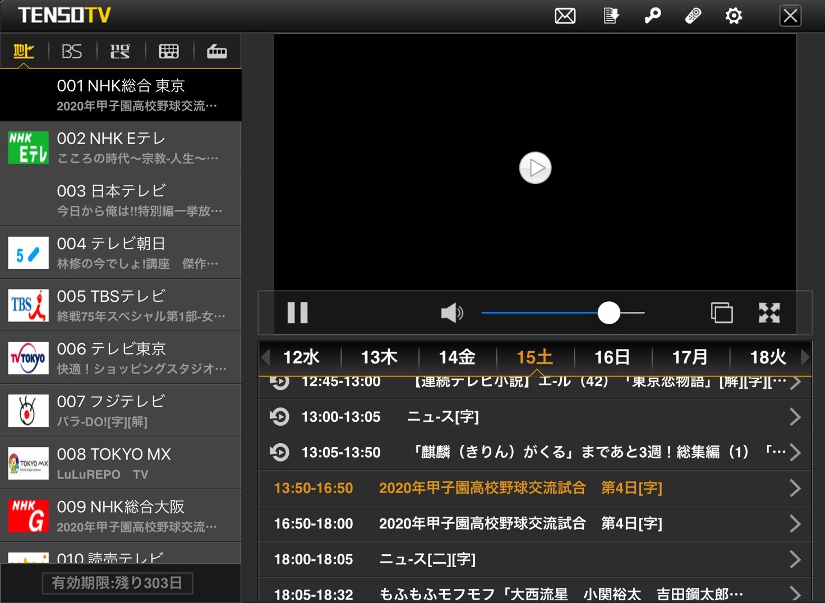The width and height of the screenshot is (825, 603).
Task: Switch to the BS channels tab
Action: [x=72, y=52]
